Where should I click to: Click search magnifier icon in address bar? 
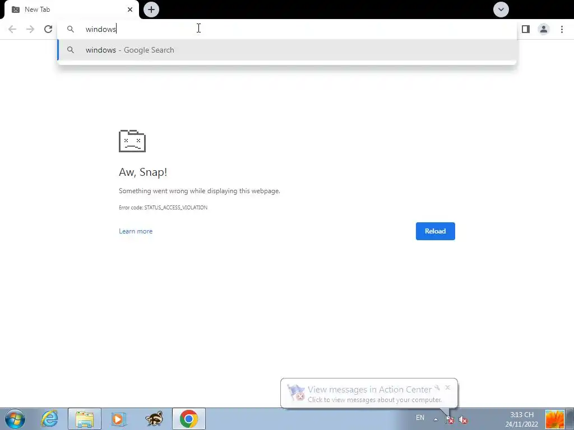71,29
